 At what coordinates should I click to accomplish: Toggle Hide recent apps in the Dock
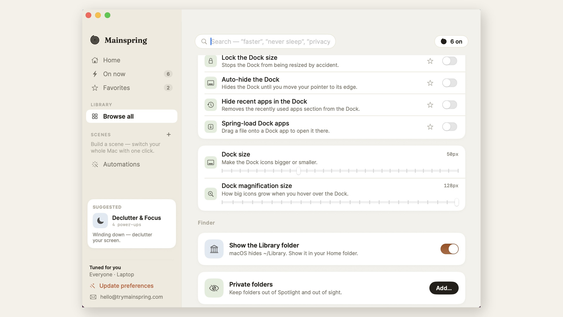coord(450,105)
